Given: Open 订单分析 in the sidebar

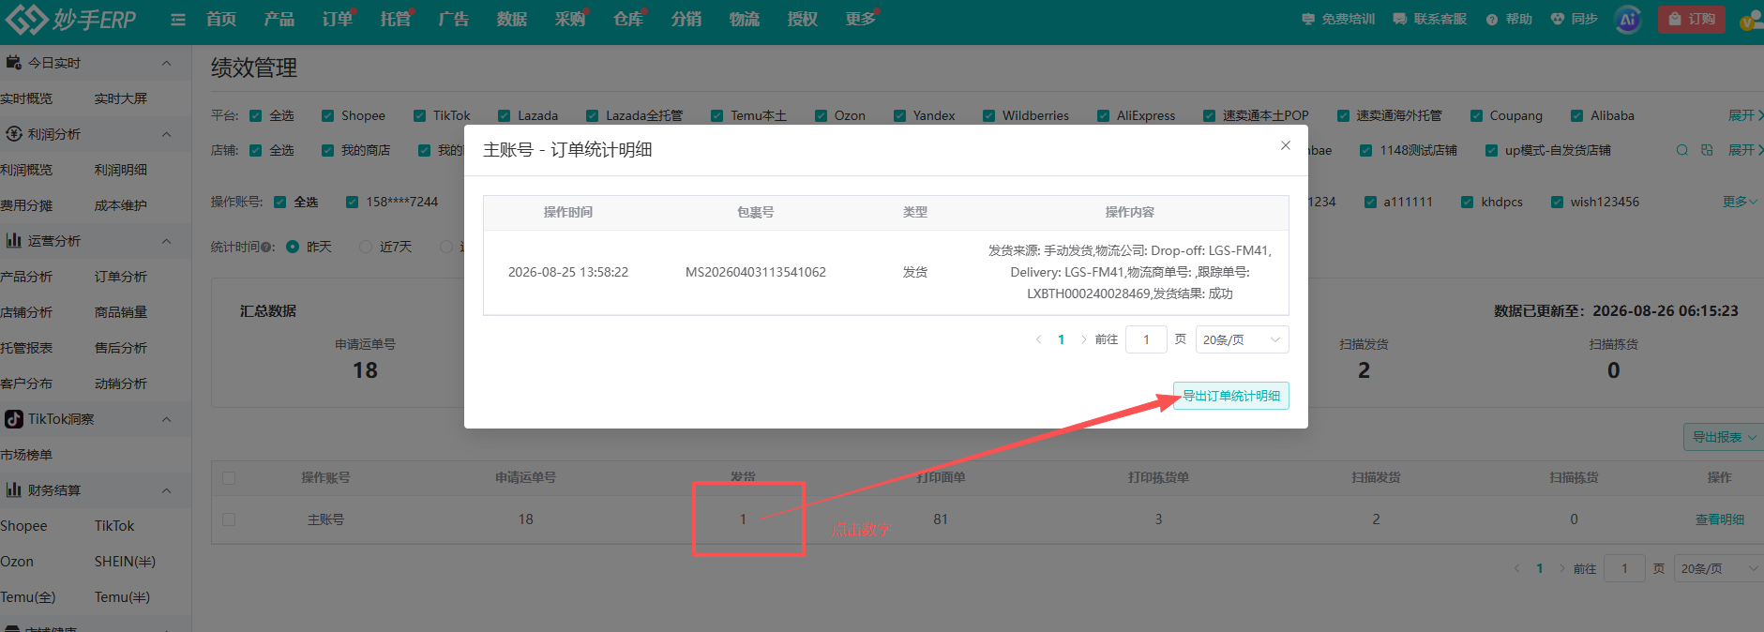Looking at the screenshot, I should [x=121, y=277].
